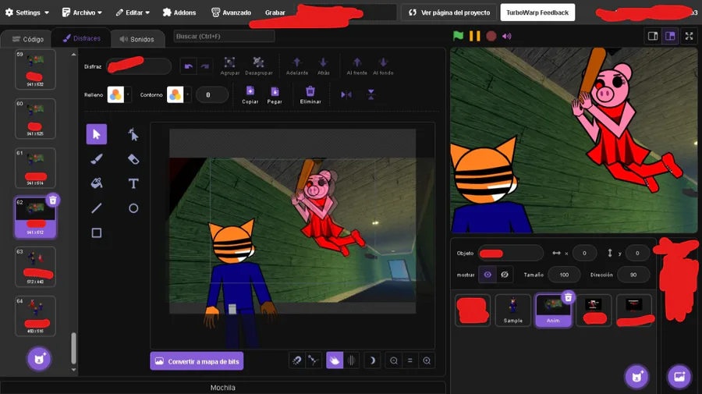Show the sprite using eye icon
This screenshot has height=394, width=702.
coord(487,275)
